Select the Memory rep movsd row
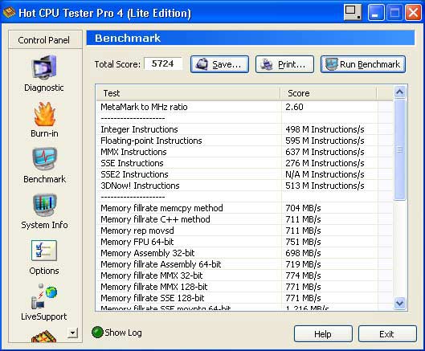 (x=244, y=231)
